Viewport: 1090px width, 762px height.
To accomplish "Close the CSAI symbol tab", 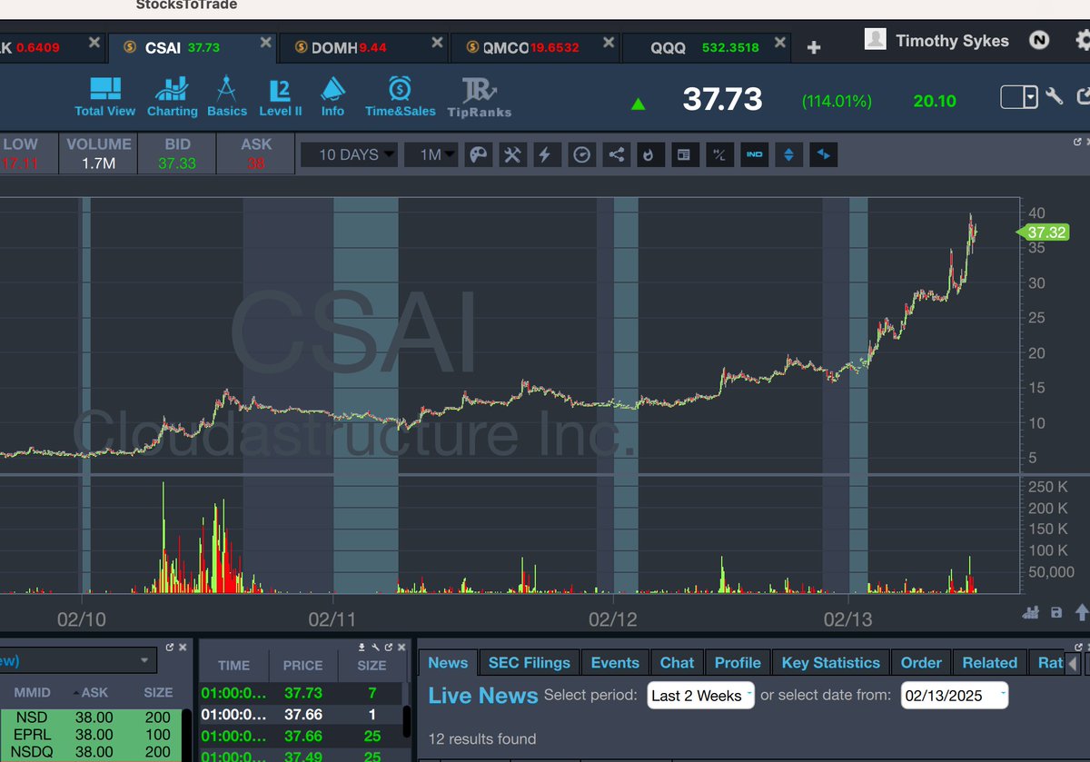I will pyautogui.click(x=265, y=43).
